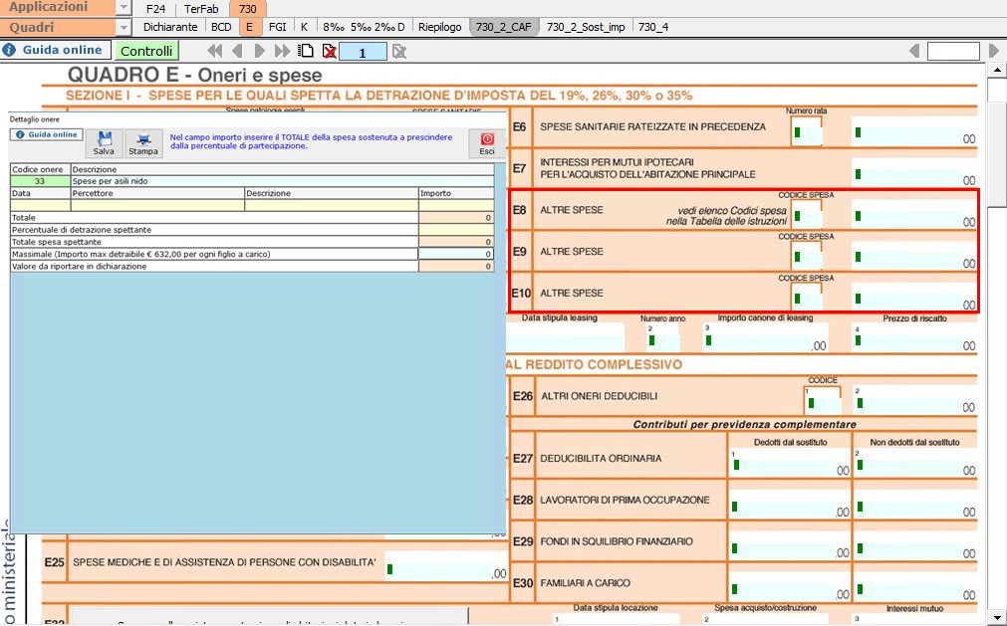Click E25 spese mediche disabilità amount field
Image resolution: width=1007 pixels, height=626 pixels.
(445, 567)
